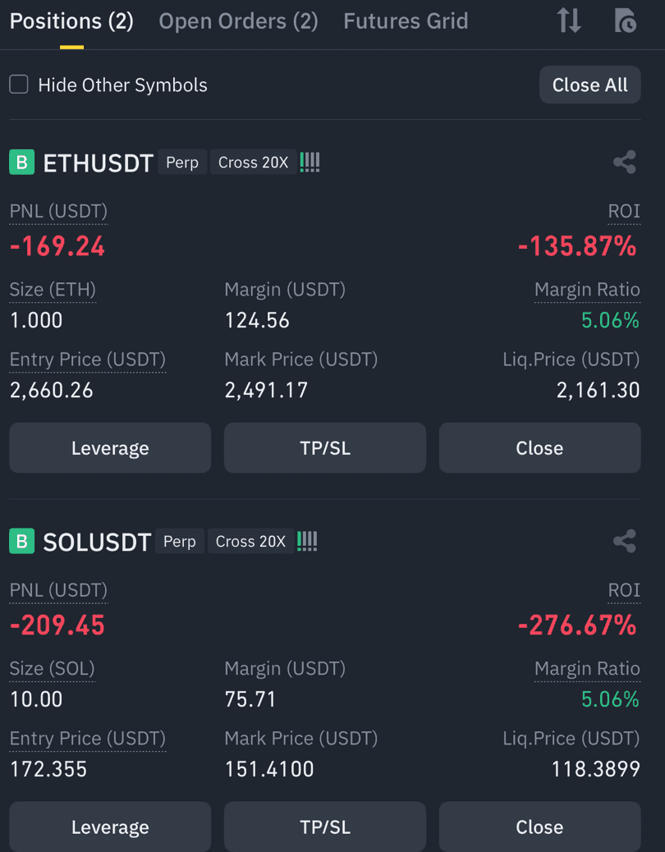665x852 pixels.
Task: Click the ETHUSDT ROI label
Action: [x=624, y=212]
